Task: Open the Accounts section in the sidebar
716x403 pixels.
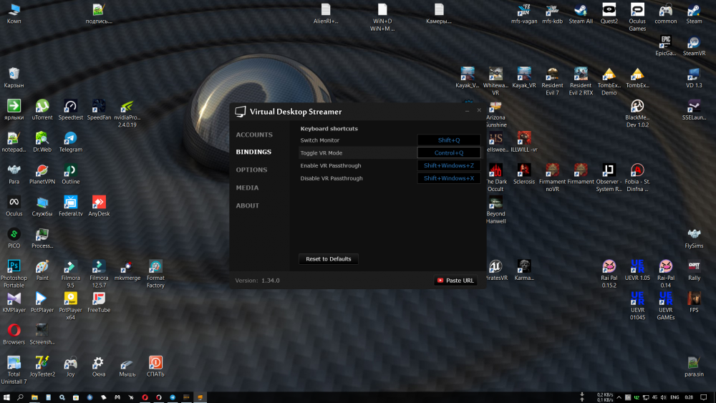Action: point(254,135)
